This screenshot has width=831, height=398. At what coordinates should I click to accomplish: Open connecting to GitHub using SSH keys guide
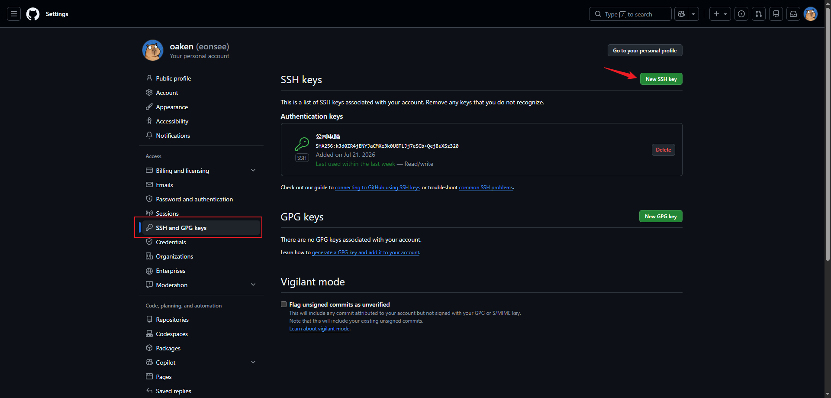point(377,188)
